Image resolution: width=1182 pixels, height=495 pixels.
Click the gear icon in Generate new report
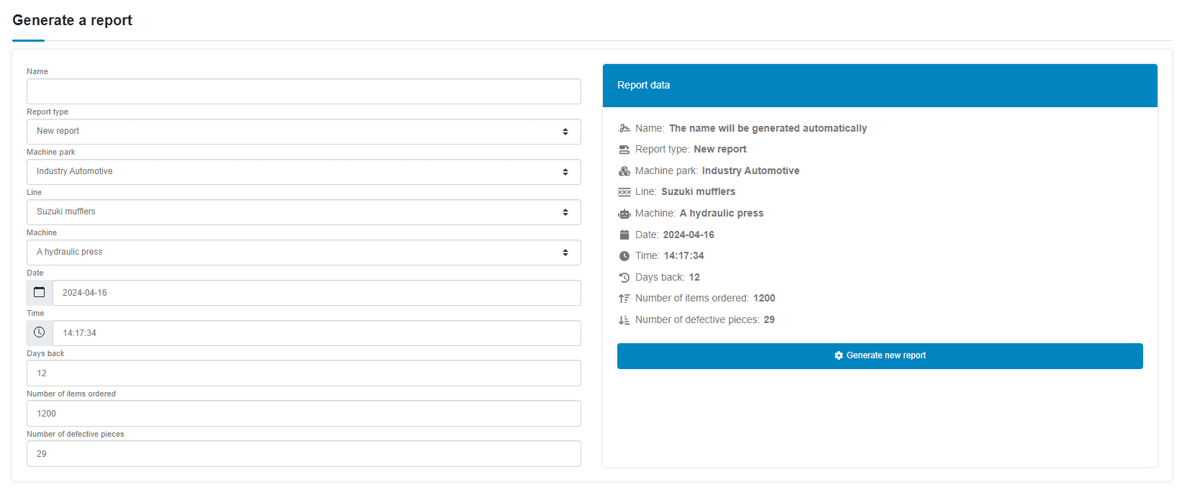coord(839,355)
